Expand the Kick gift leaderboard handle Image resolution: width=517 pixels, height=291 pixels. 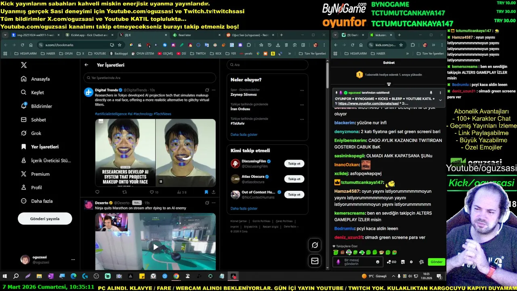point(389,84)
